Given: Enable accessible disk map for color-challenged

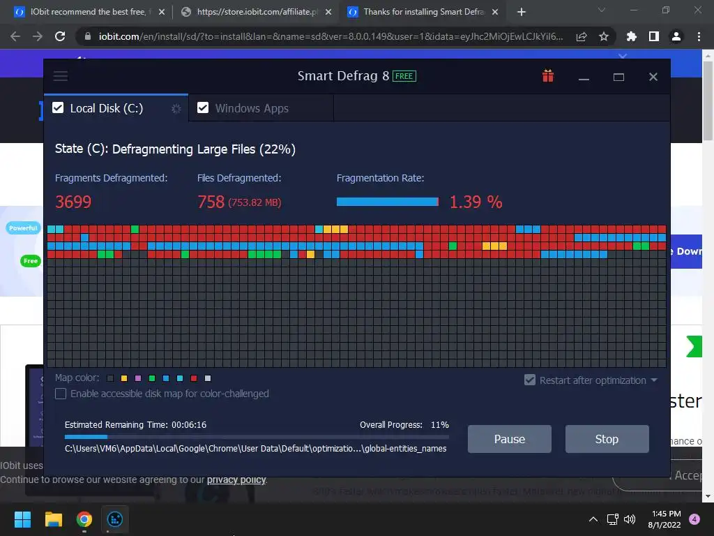Looking at the screenshot, I should click(61, 394).
